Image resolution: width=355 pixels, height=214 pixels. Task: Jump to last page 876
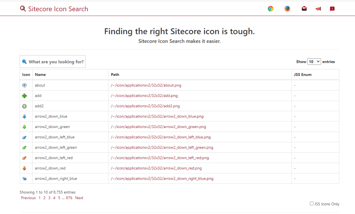[x=69, y=198]
